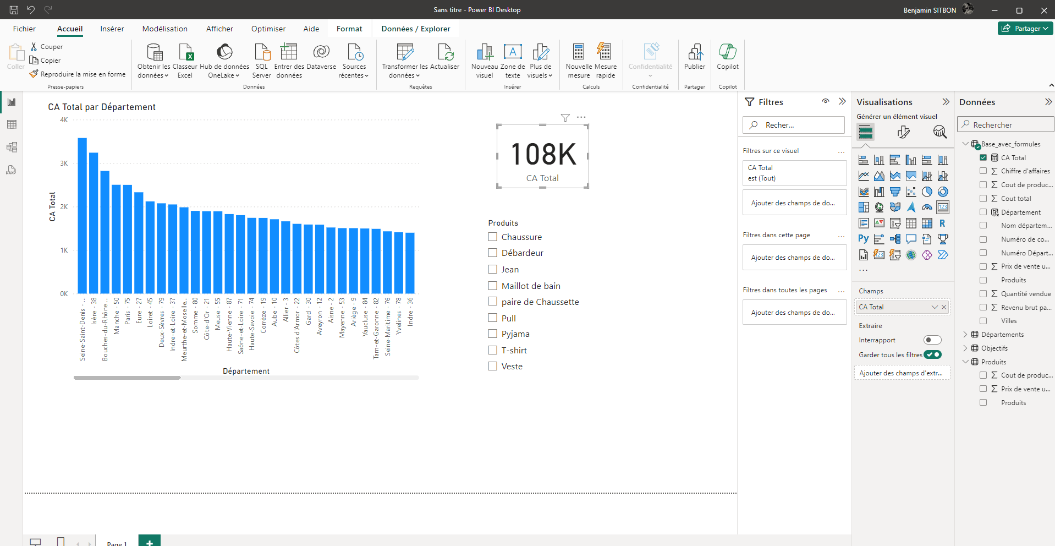Choose the Line chart visualization

[x=864, y=176]
